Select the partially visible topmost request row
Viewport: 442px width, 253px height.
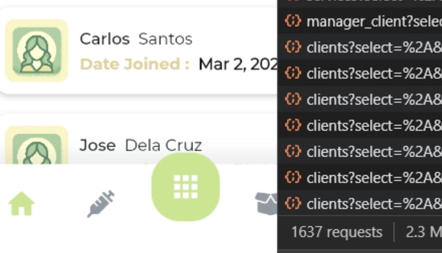[360, 2]
